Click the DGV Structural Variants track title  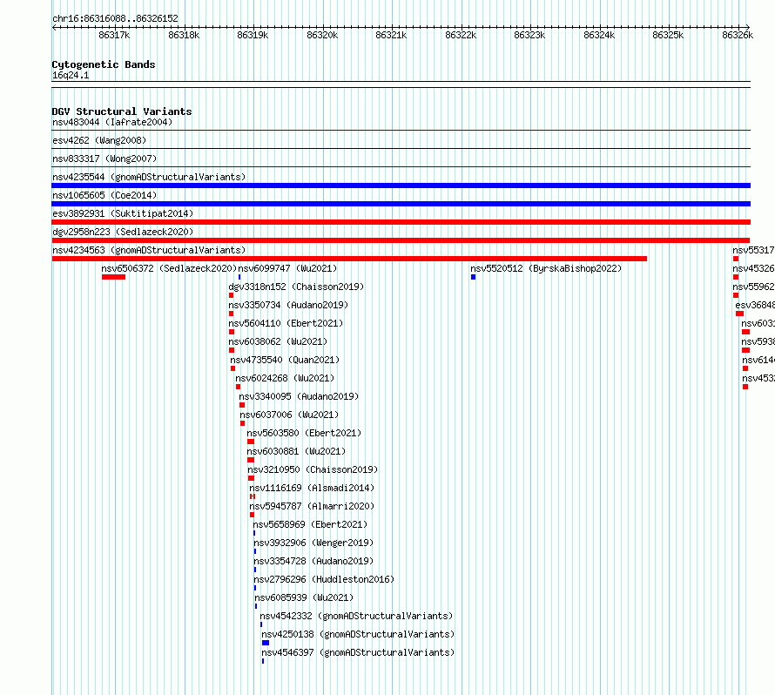pyautogui.click(x=122, y=111)
